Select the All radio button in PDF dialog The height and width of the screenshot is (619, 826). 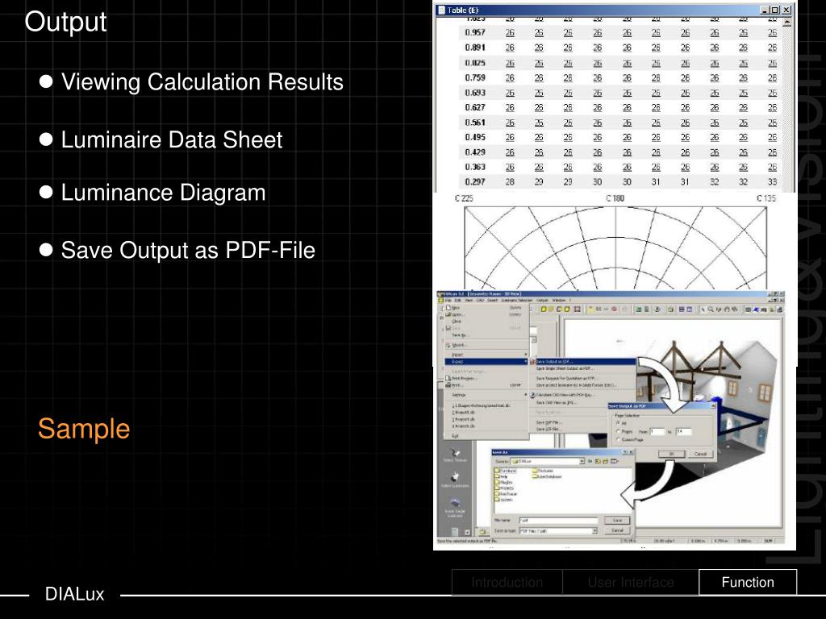tap(618, 422)
